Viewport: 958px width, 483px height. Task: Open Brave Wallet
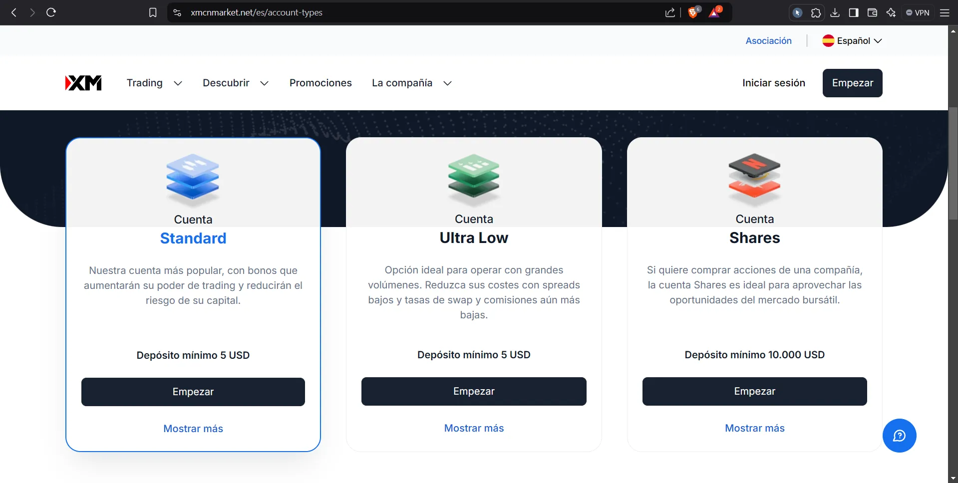(872, 12)
